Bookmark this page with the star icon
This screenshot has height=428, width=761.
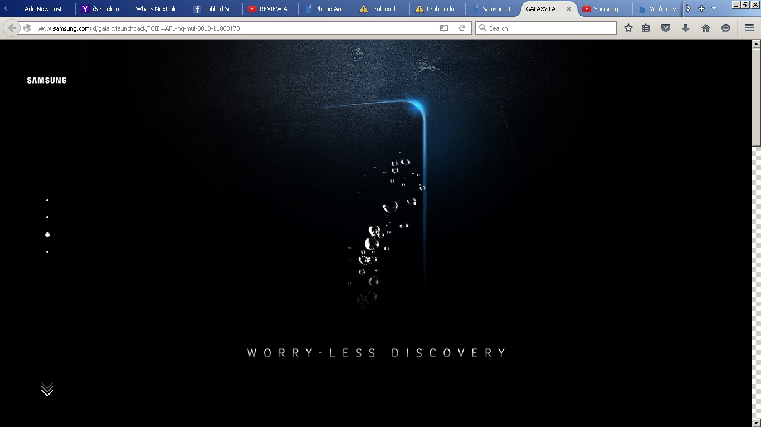pyautogui.click(x=628, y=28)
